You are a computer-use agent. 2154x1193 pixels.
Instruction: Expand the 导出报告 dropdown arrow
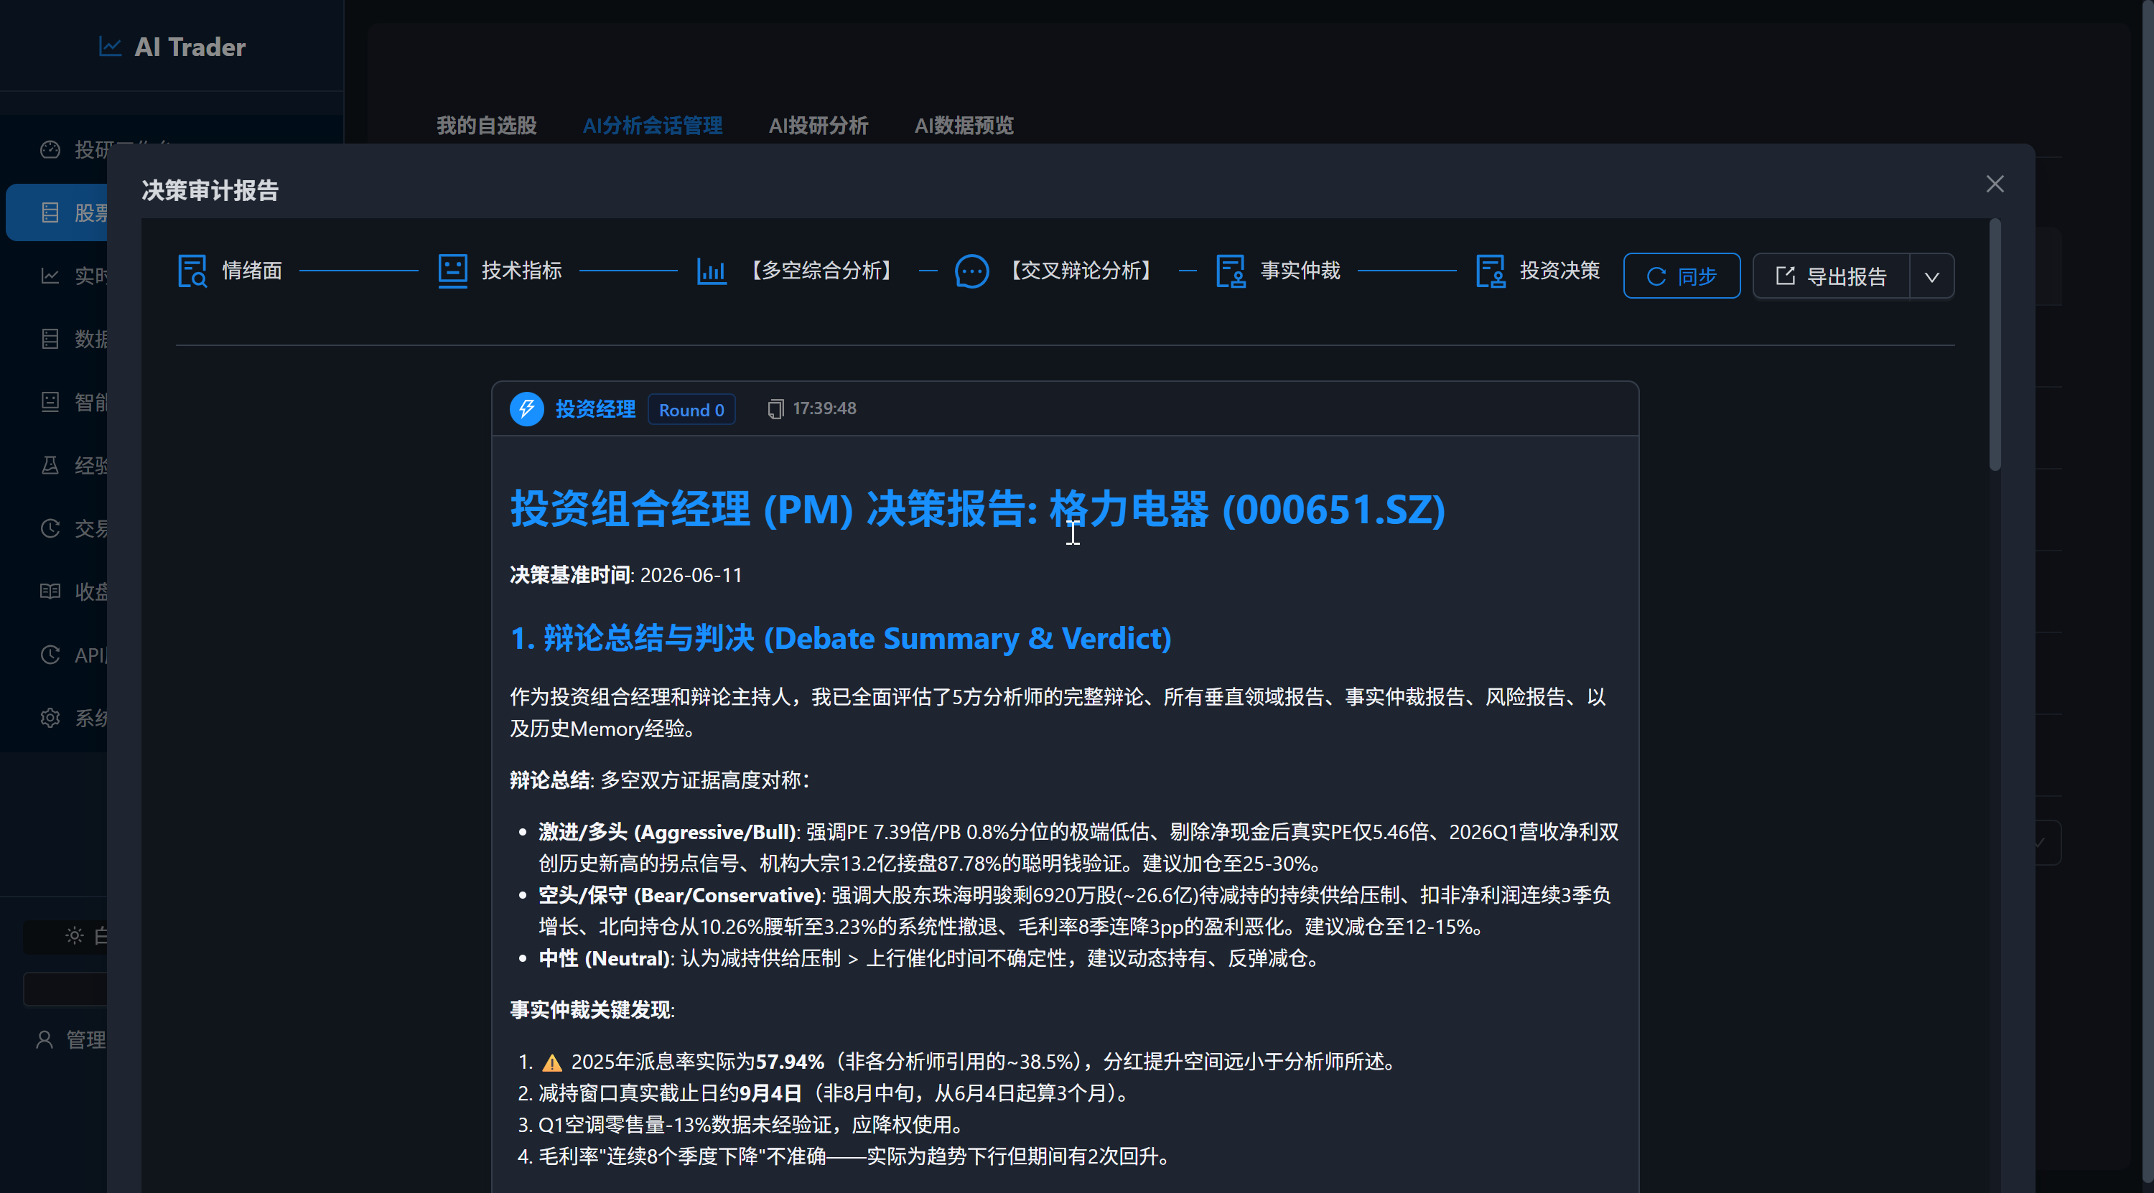[1931, 276]
